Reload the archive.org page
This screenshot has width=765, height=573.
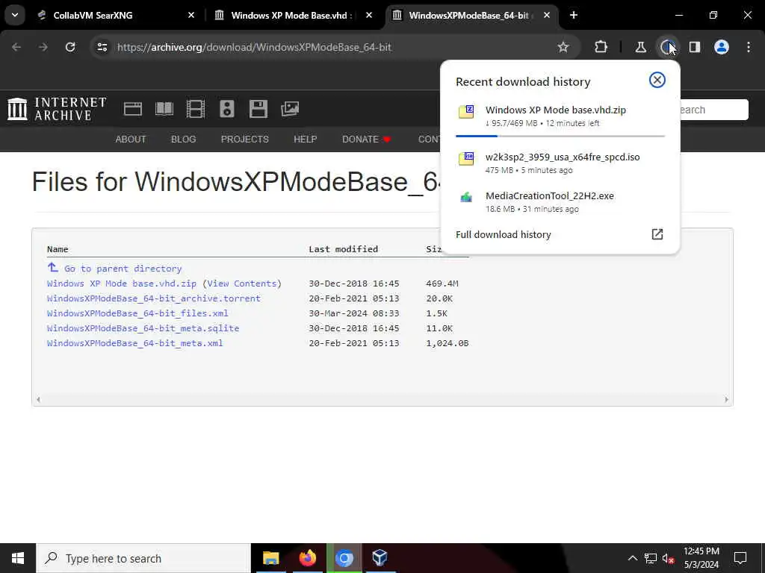tap(70, 47)
